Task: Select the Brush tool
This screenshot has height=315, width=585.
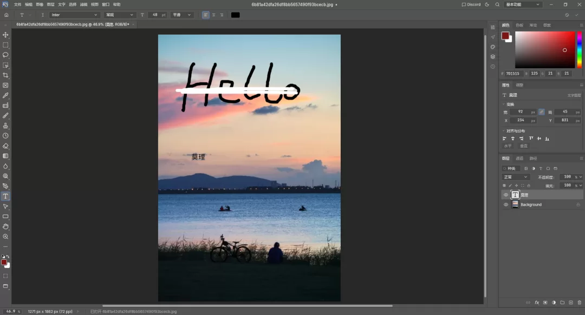Action: tap(5, 116)
